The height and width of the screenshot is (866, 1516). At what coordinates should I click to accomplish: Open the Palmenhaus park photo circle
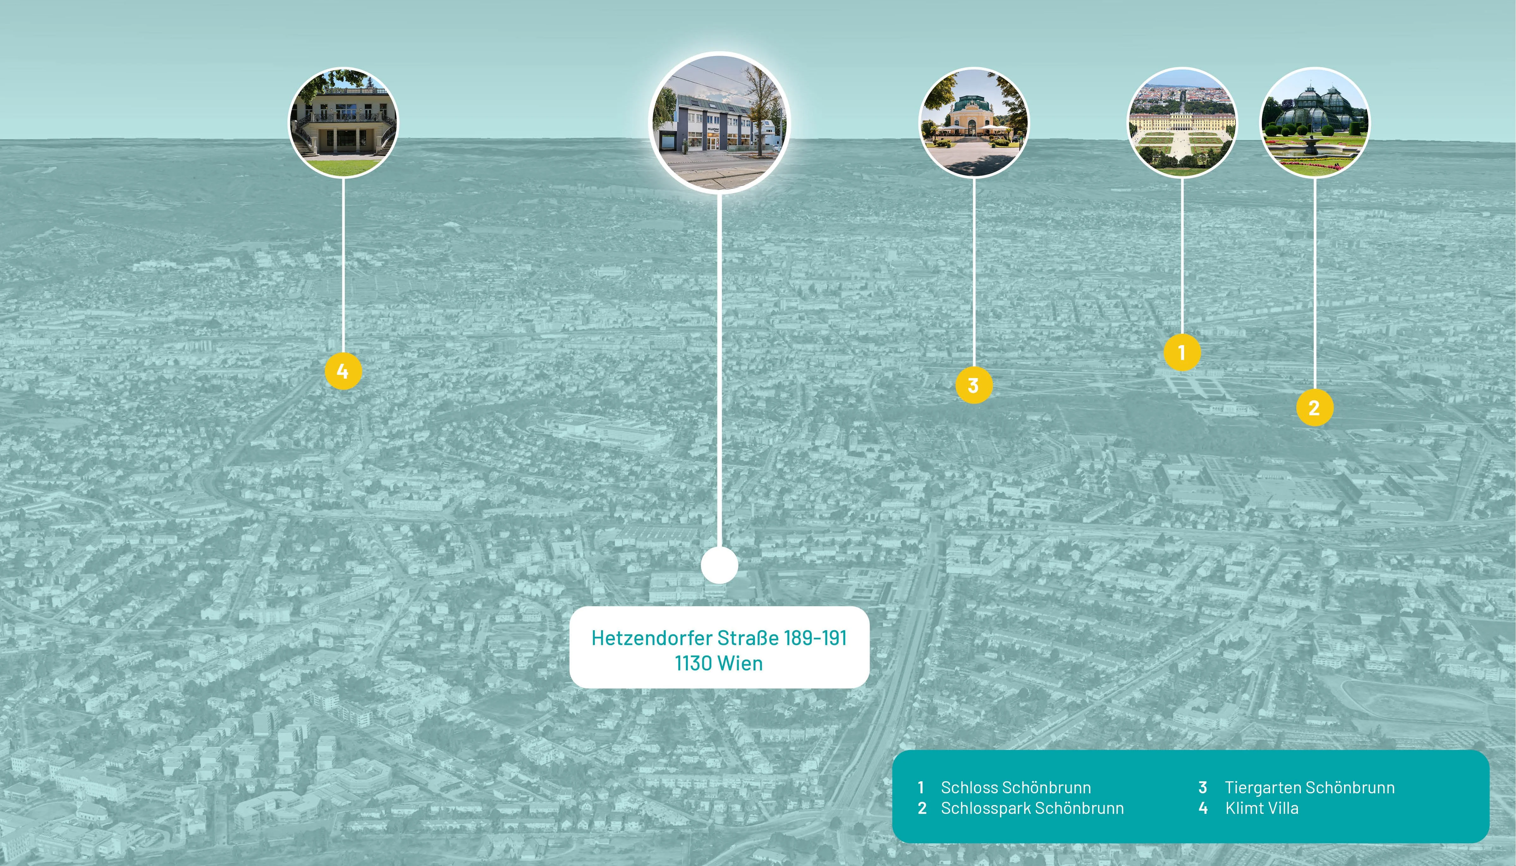click(x=1314, y=123)
